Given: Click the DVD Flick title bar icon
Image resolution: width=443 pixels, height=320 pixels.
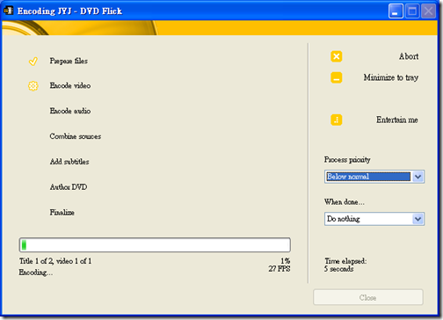Looking at the screenshot, I should click(x=8, y=11).
